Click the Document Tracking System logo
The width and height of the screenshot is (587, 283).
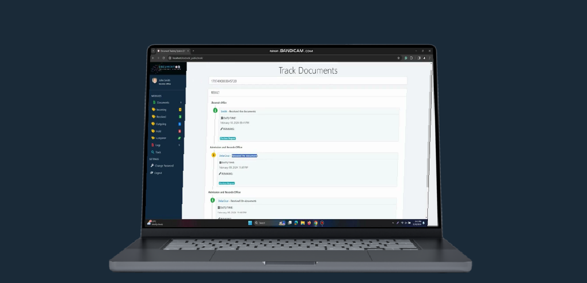167,68
